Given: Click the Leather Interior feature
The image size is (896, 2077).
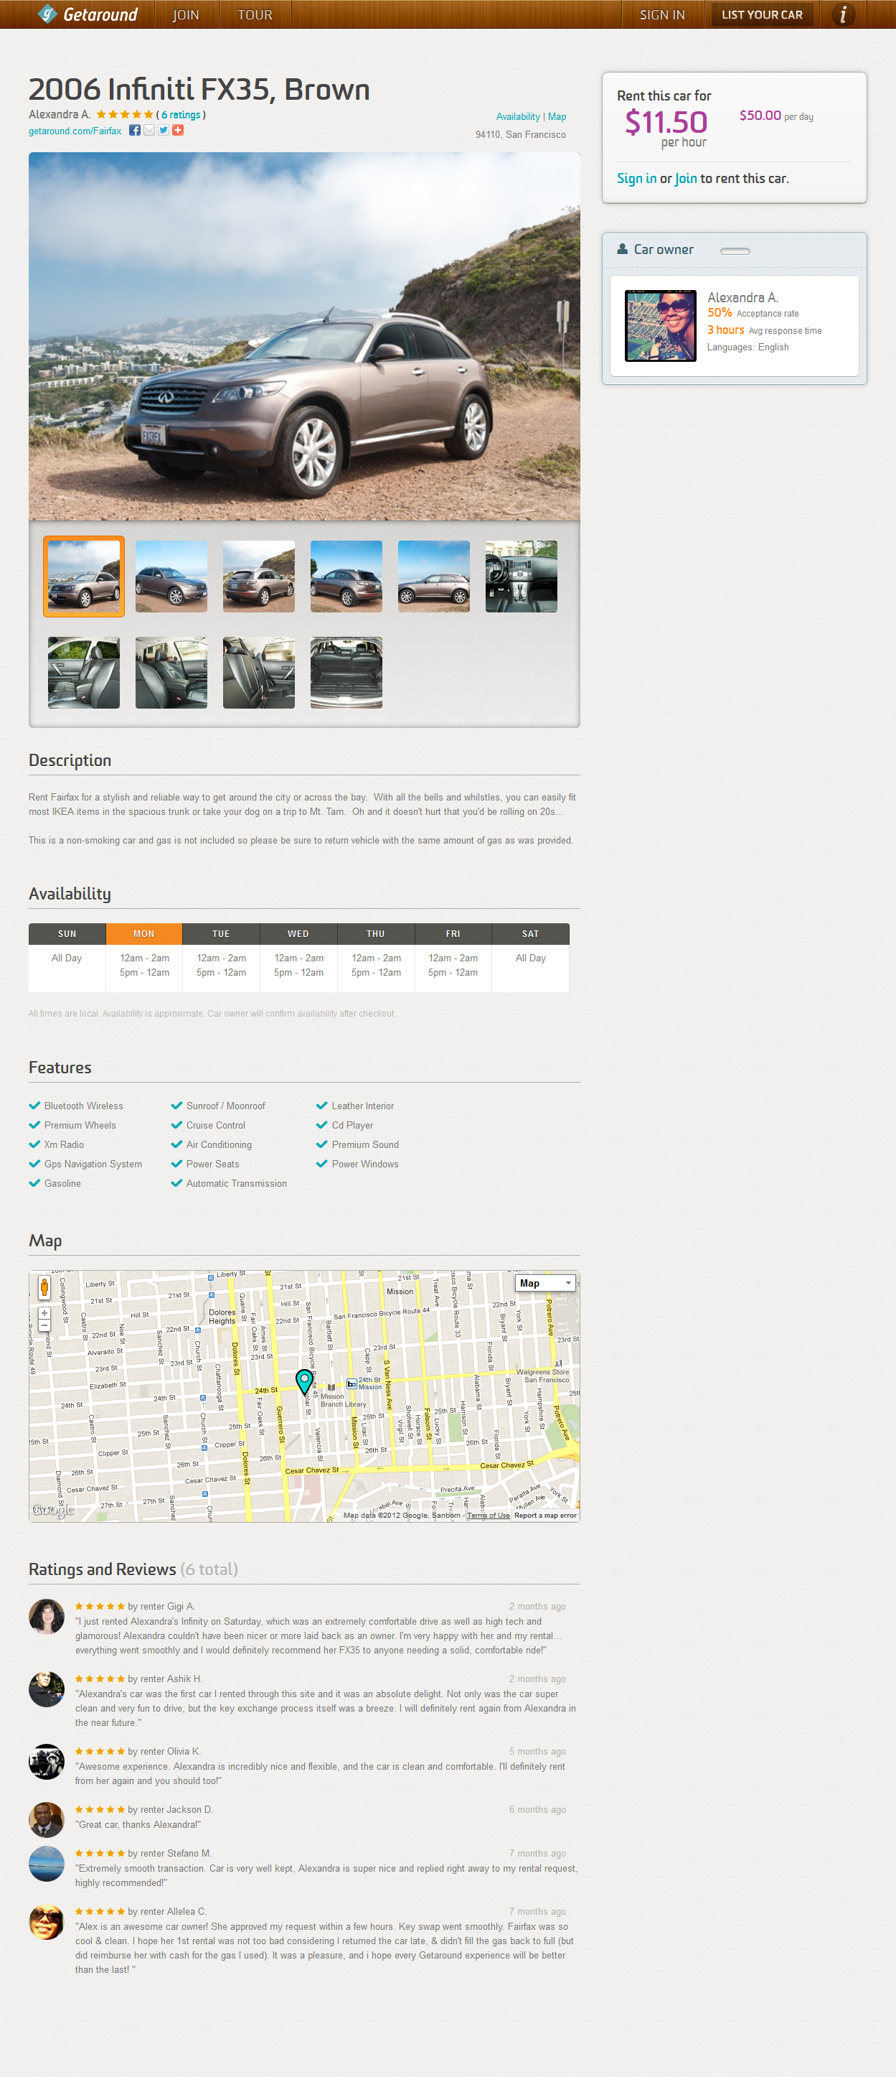Looking at the screenshot, I should [x=362, y=1106].
